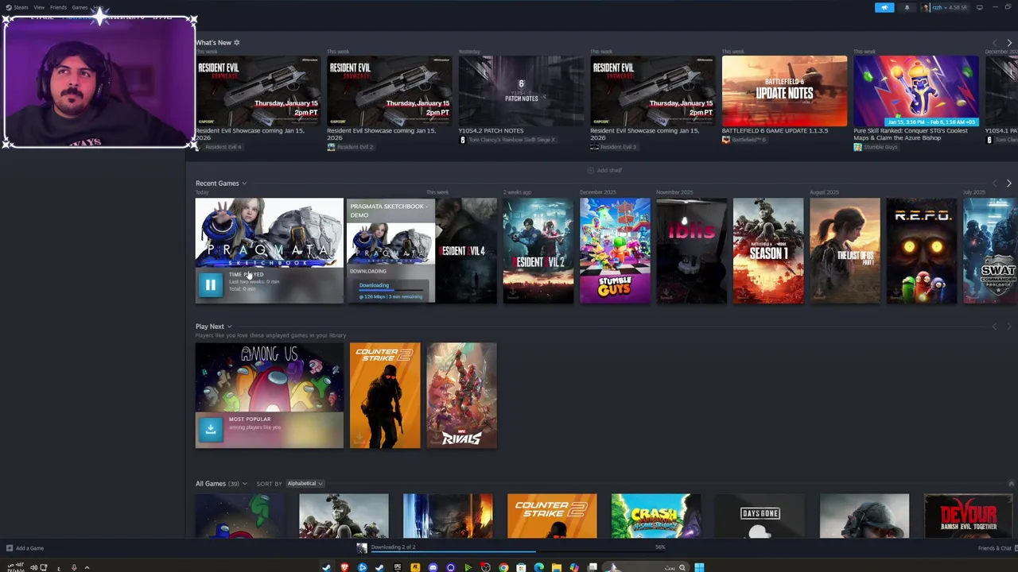This screenshot has height=572, width=1018.
Task: Select the iblis game in Recent Games
Action: point(692,251)
